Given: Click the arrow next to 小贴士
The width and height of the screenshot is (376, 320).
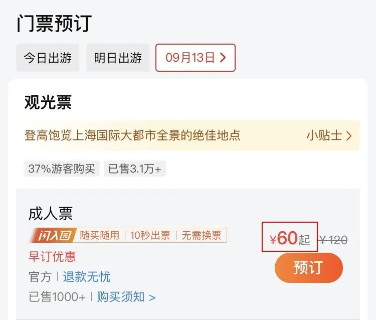Looking at the screenshot, I should click(x=349, y=136).
